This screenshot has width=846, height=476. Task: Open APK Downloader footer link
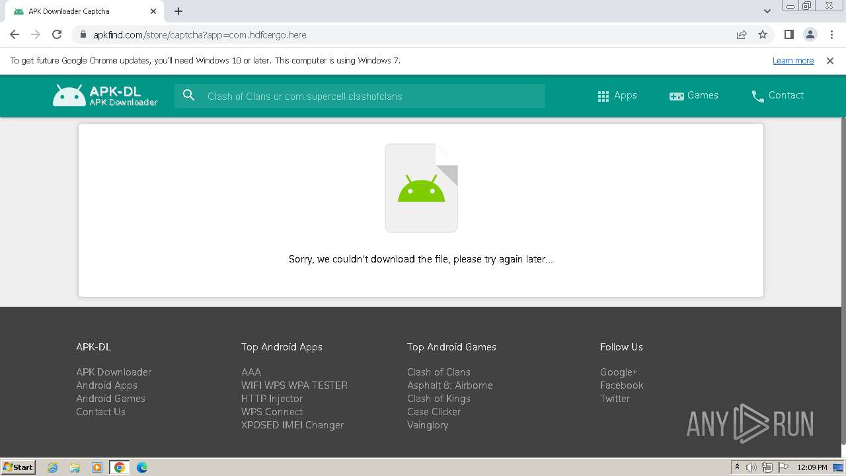[114, 372]
